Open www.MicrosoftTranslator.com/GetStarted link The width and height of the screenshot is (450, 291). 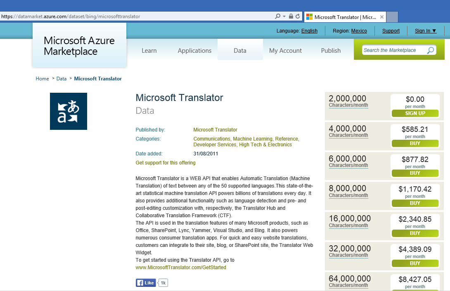coord(181,268)
